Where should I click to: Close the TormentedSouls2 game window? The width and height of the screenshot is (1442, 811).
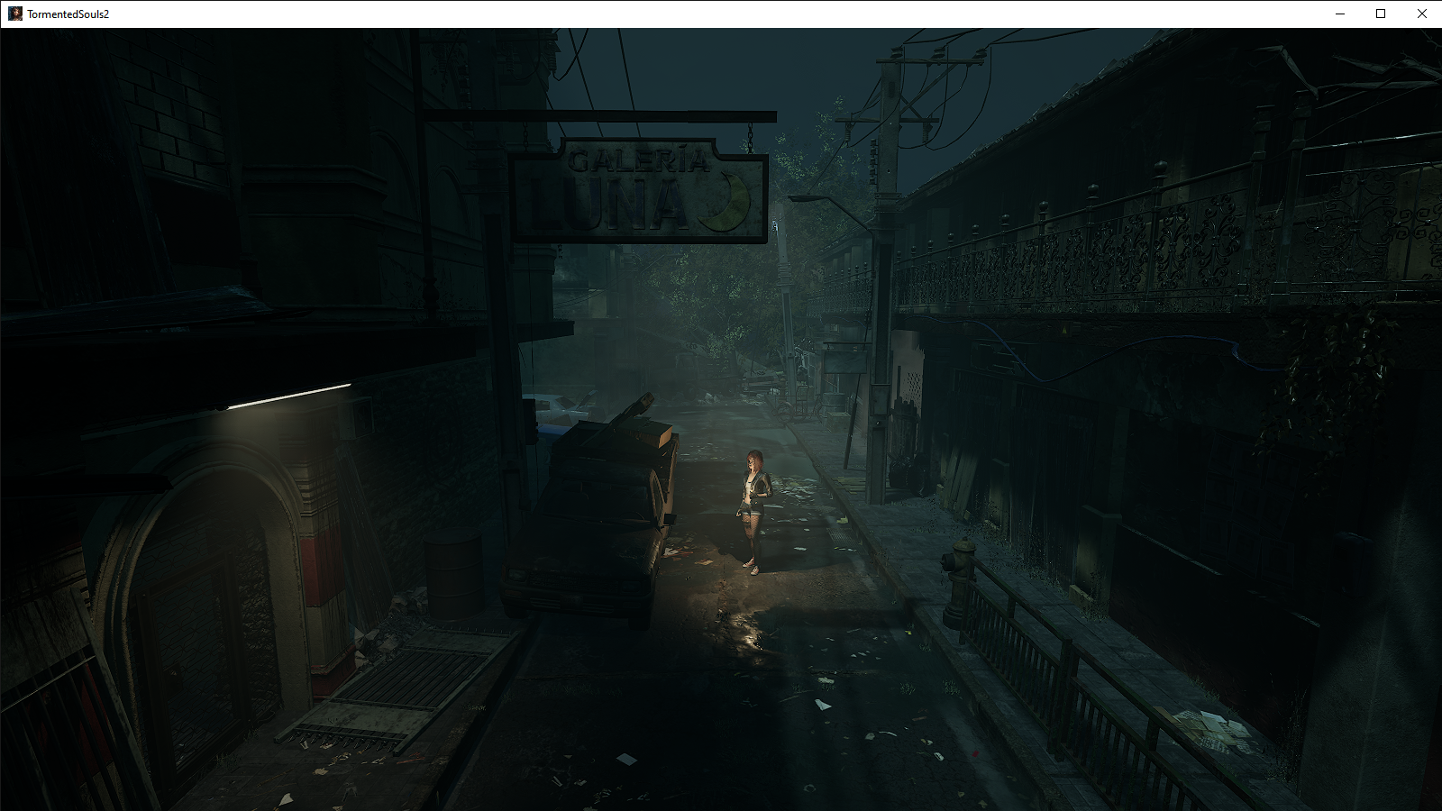pos(1421,14)
